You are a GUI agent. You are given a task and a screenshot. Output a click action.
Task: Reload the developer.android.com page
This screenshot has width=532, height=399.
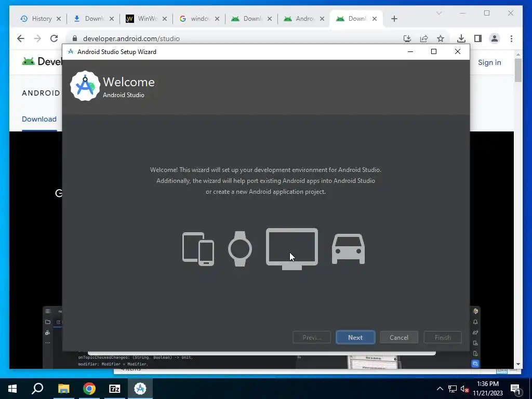click(x=54, y=38)
